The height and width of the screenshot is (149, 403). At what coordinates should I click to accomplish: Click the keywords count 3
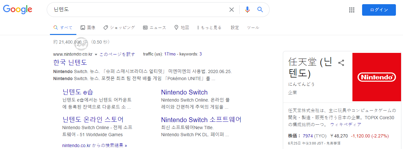200,54
